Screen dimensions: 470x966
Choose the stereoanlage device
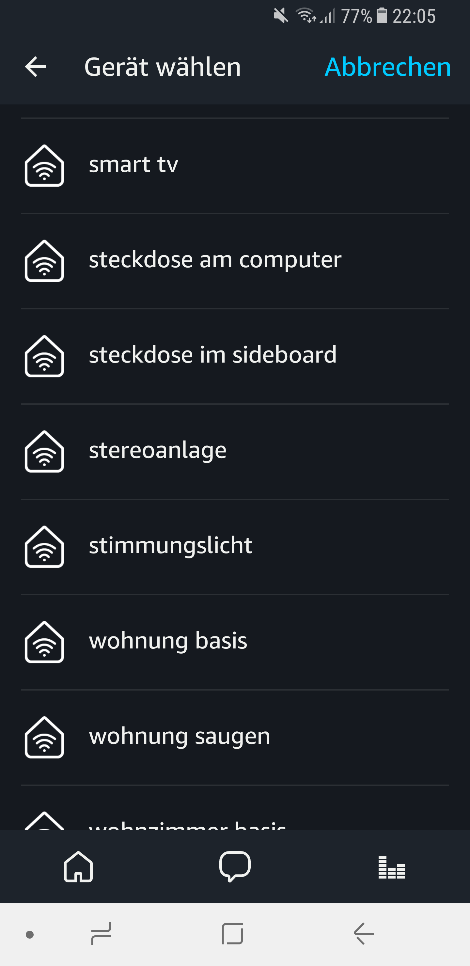pyautogui.click(x=158, y=450)
